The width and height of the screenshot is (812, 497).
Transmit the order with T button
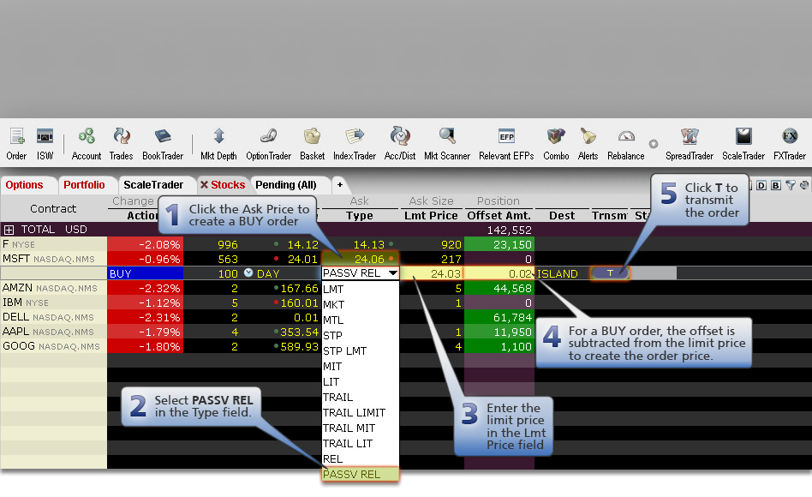(x=610, y=272)
